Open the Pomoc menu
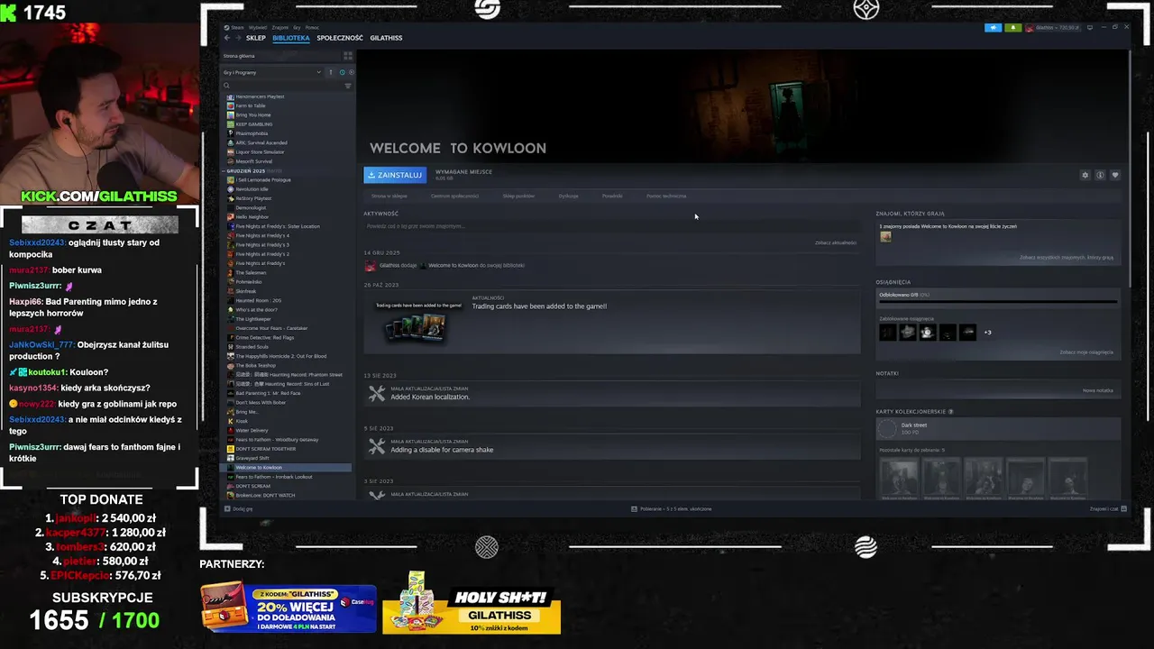 coord(312,28)
